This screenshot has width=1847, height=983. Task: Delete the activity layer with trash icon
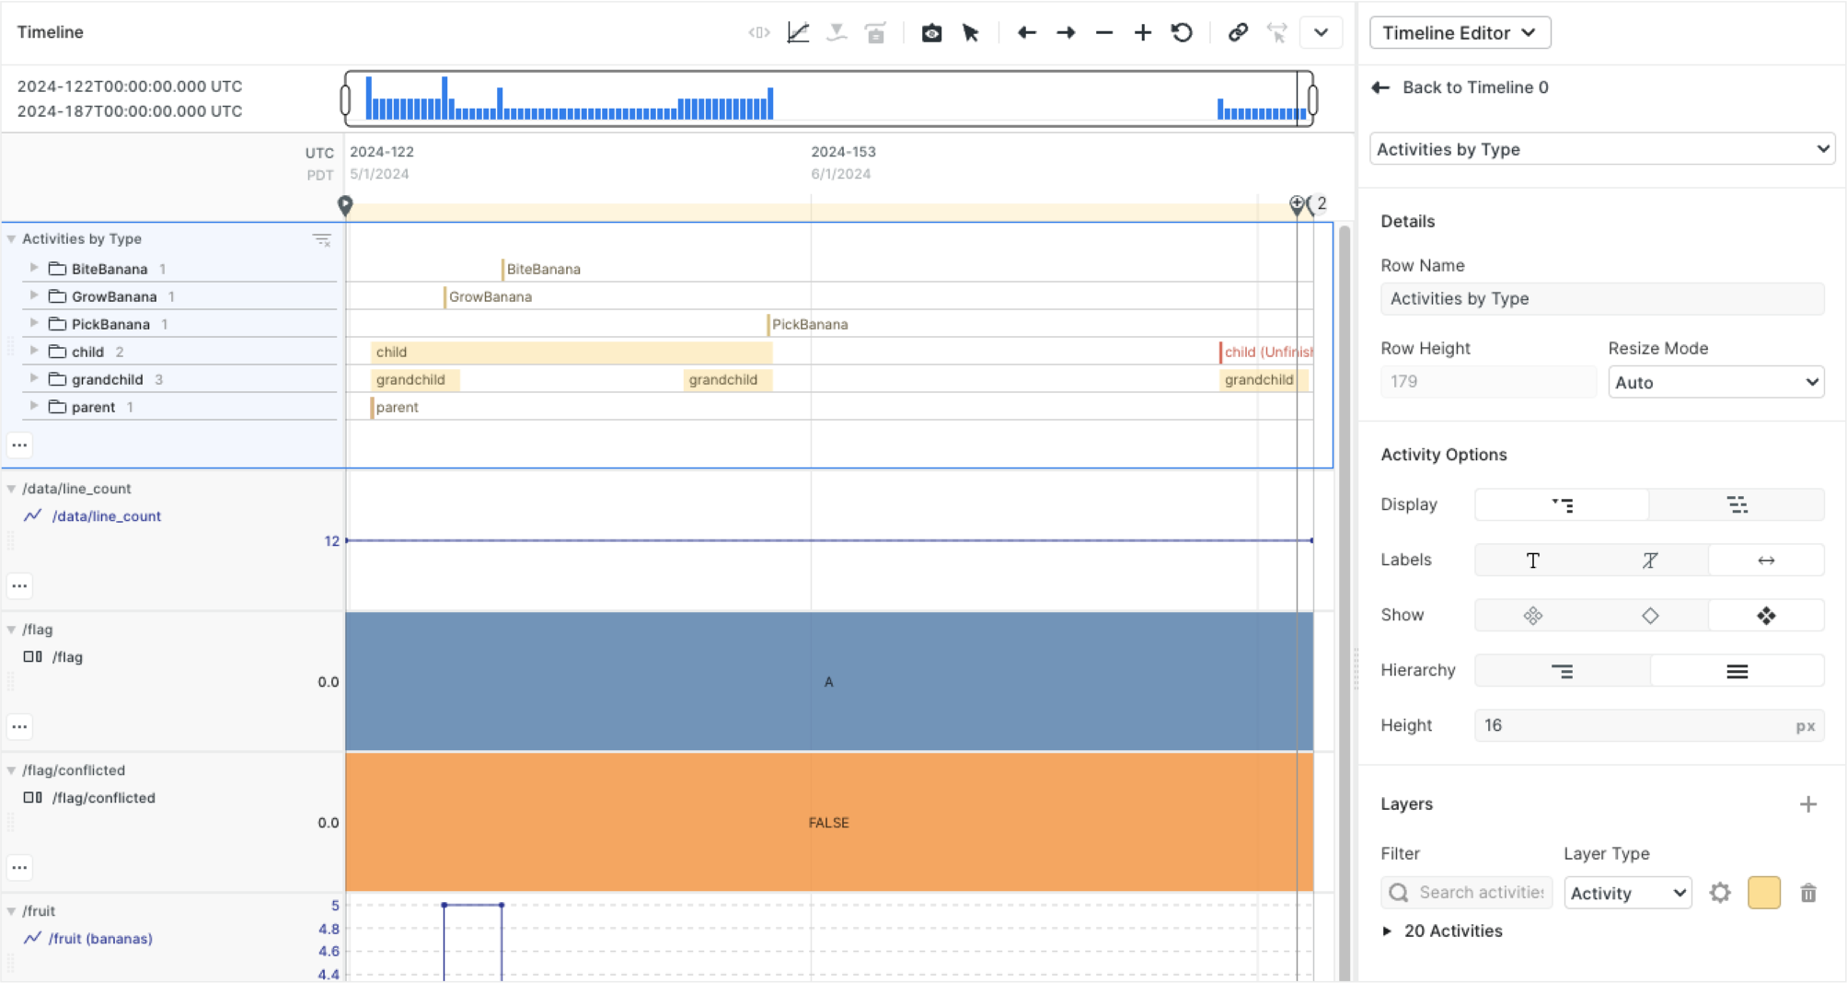pyautogui.click(x=1808, y=892)
